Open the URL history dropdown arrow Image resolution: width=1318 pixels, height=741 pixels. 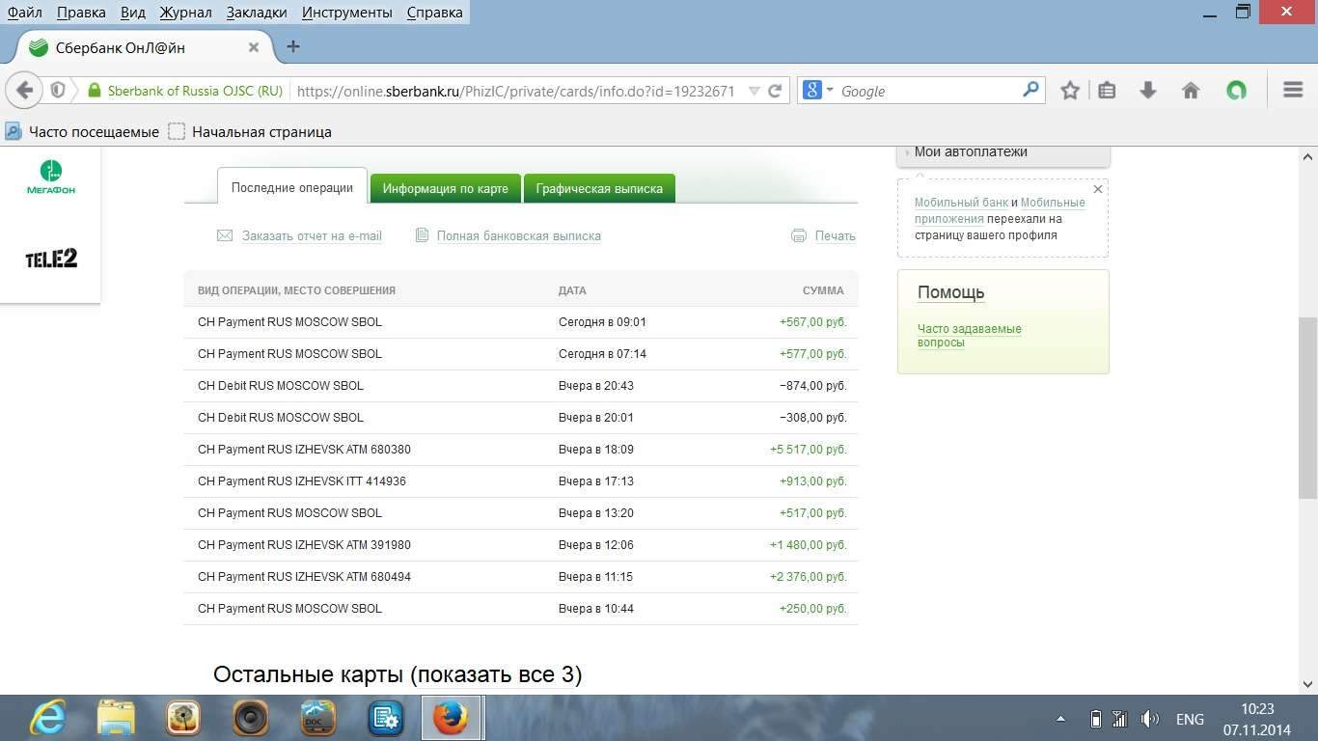(754, 91)
